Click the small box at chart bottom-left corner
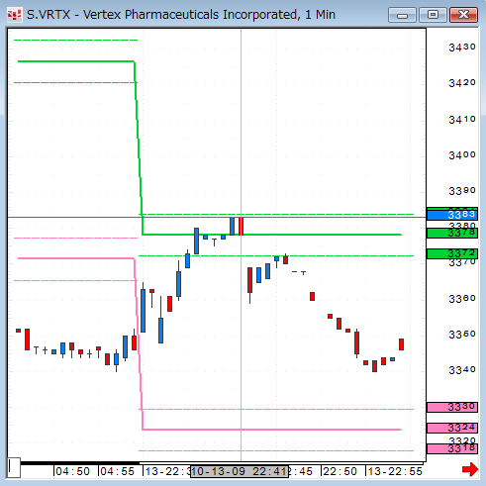This screenshot has height=486, width=486. [14, 467]
